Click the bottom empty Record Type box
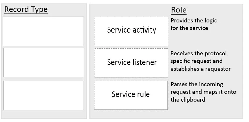This screenshot has width=249, height=122. (43, 95)
